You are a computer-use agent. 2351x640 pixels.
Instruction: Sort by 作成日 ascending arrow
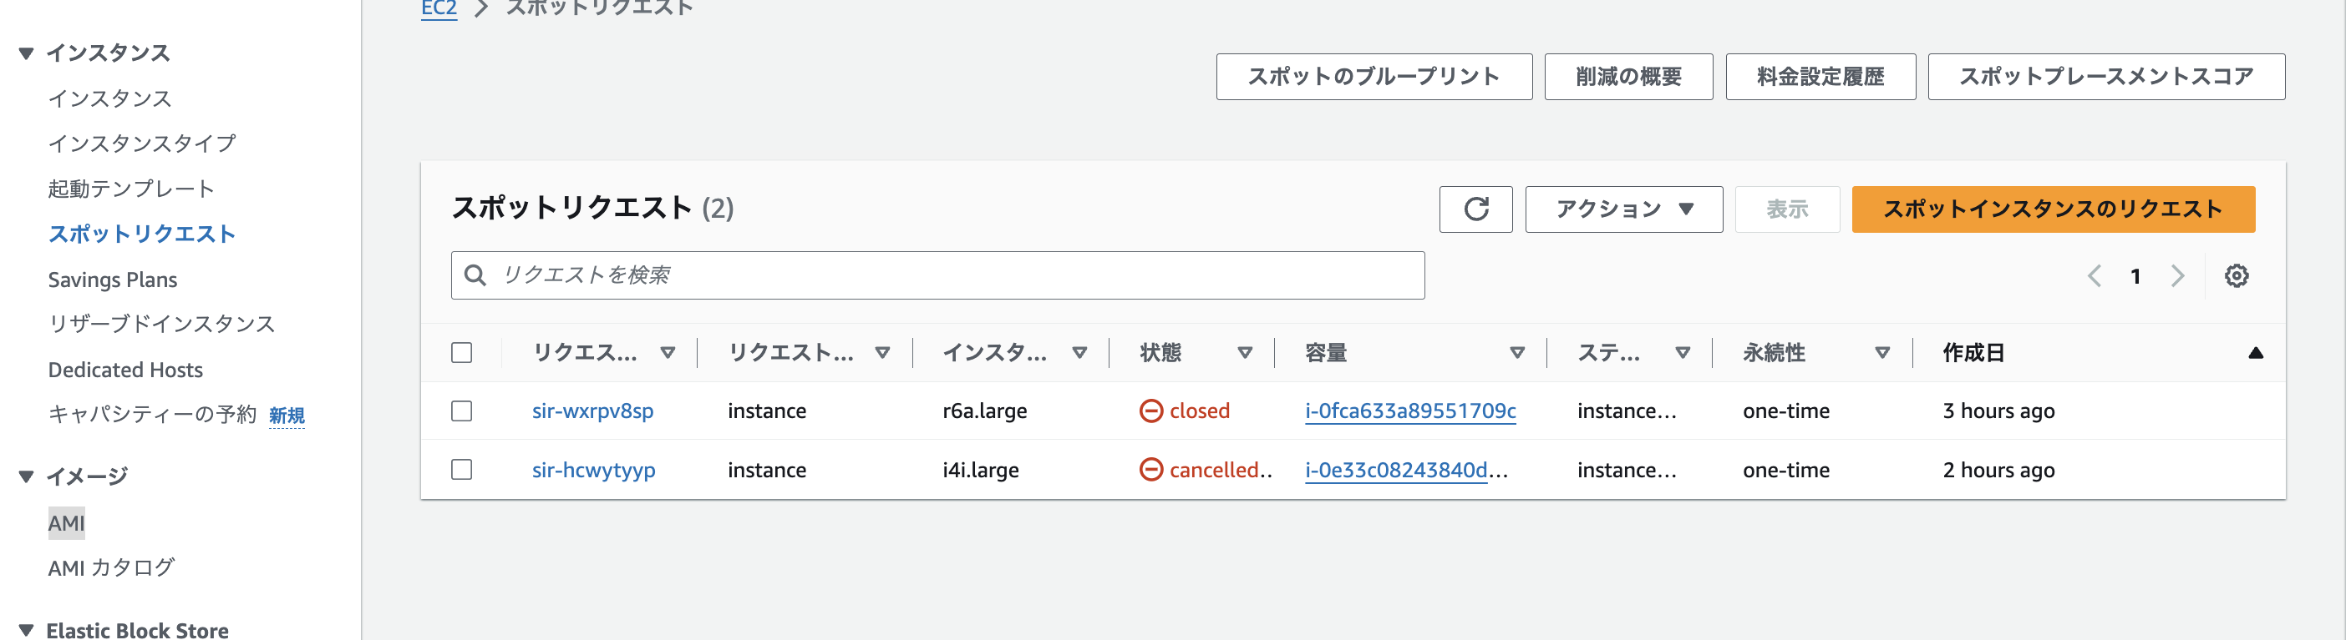pyautogui.click(x=2255, y=353)
